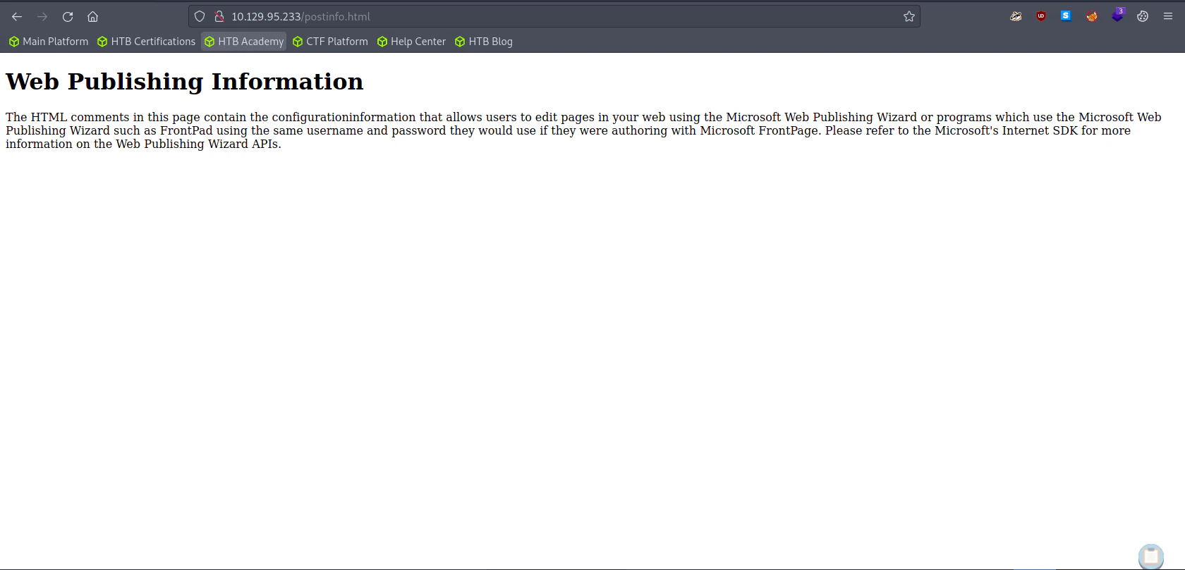Image resolution: width=1185 pixels, height=570 pixels.
Task: Click the paragraph text mentioning Microsoft FrontPage
Action: click(x=583, y=130)
